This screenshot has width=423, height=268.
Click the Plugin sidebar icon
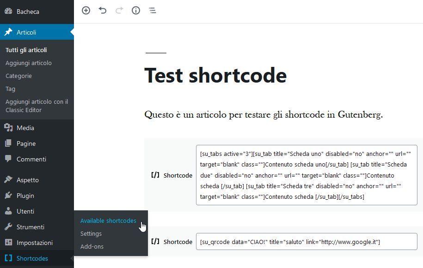click(x=8, y=196)
